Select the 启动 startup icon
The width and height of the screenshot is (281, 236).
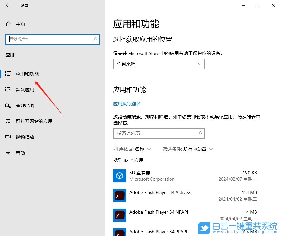pyautogui.click(x=8, y=153)
